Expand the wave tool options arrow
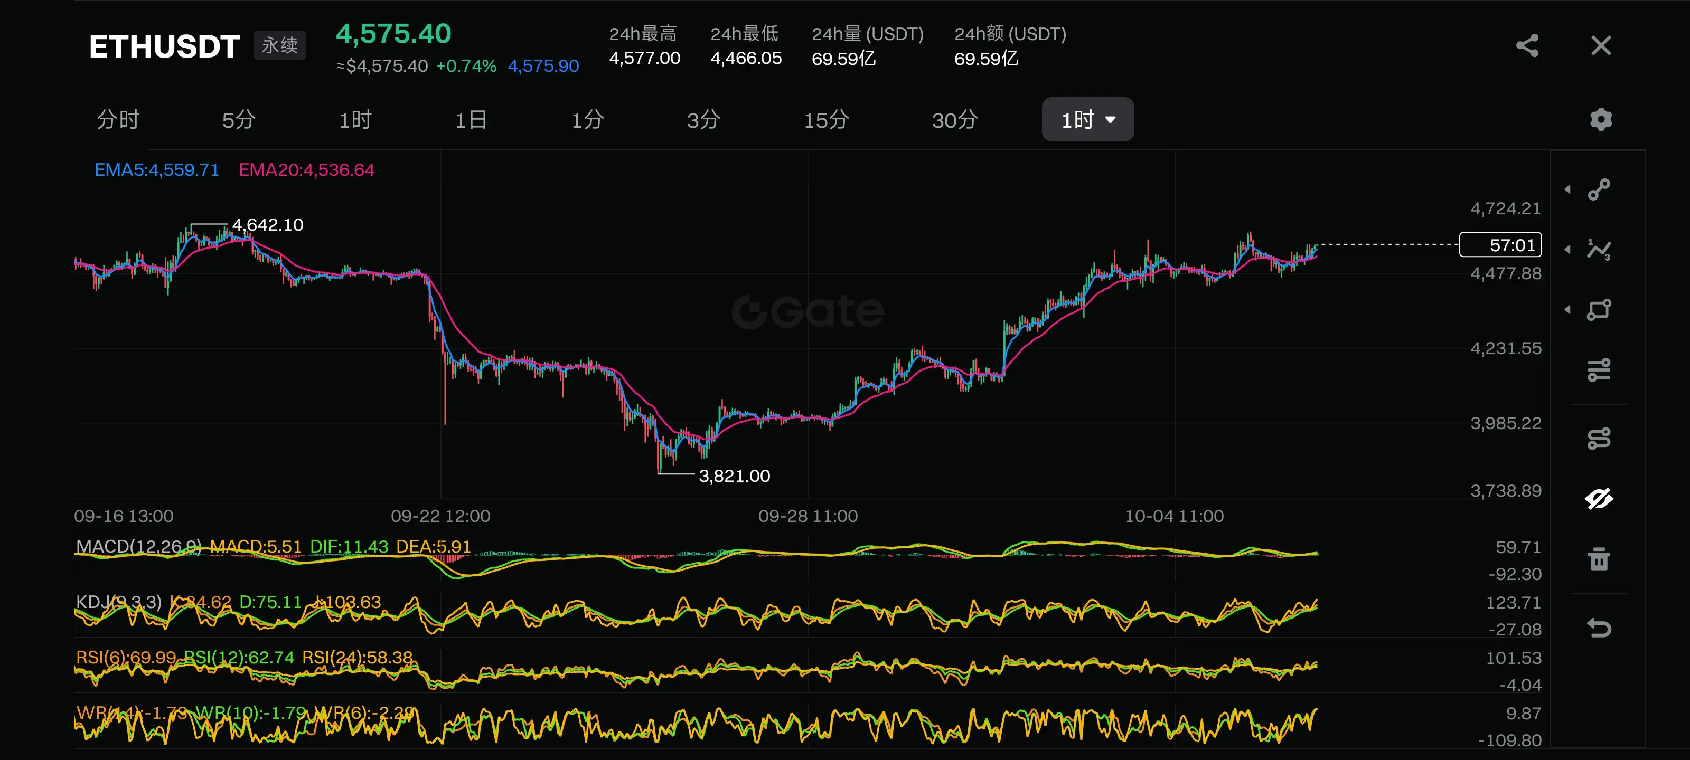Screen dimensions: 1690x760 click(x=1567, y=249)
